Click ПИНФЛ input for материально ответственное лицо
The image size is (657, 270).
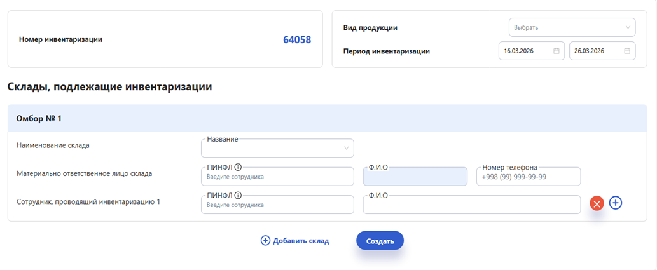pos(277,177)
